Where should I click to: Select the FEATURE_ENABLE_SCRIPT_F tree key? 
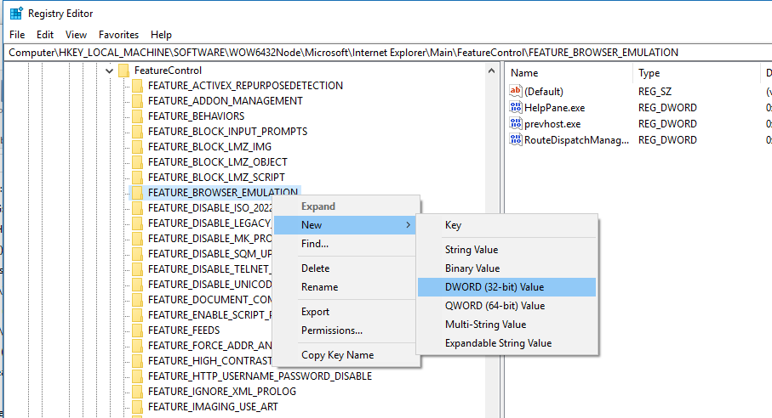(x=209, y=315)
